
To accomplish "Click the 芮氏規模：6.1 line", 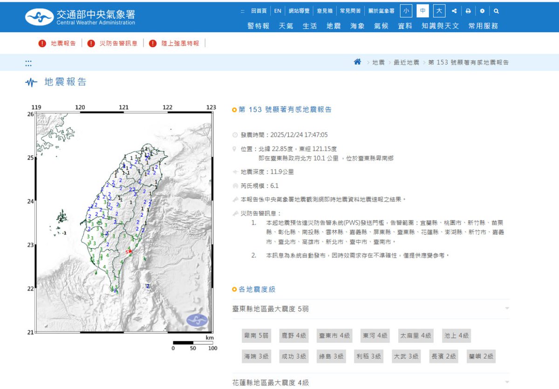I will tap(259, 186).
